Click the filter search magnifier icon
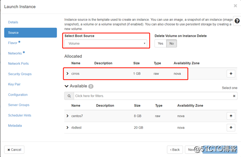241x157 pixels. click(69, 96)
